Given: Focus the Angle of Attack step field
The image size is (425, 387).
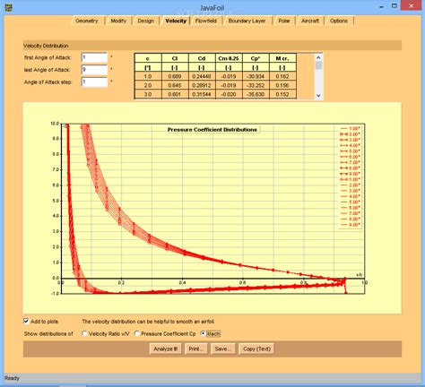Looking at the screenshot, I should (94, 82).
